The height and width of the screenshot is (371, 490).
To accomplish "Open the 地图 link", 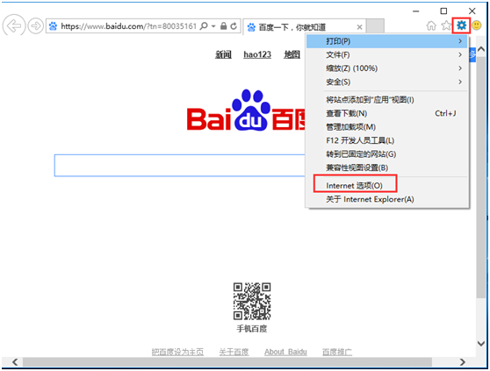I will [x=292, y=54].
